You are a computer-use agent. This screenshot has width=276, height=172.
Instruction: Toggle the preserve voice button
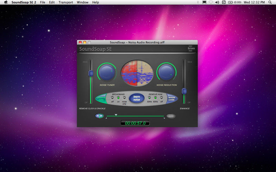tap(101, 99)
